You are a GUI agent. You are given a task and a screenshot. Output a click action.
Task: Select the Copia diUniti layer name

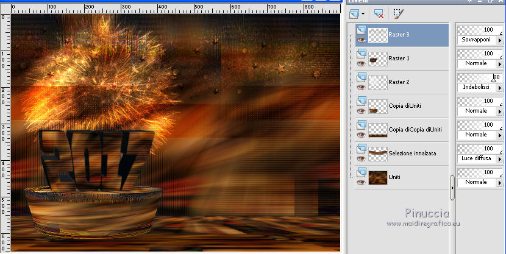coord(405,106)
